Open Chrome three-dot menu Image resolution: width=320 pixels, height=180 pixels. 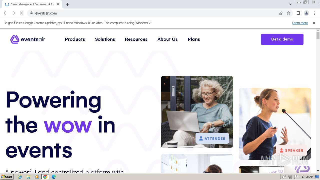click(x=314, y=13)
